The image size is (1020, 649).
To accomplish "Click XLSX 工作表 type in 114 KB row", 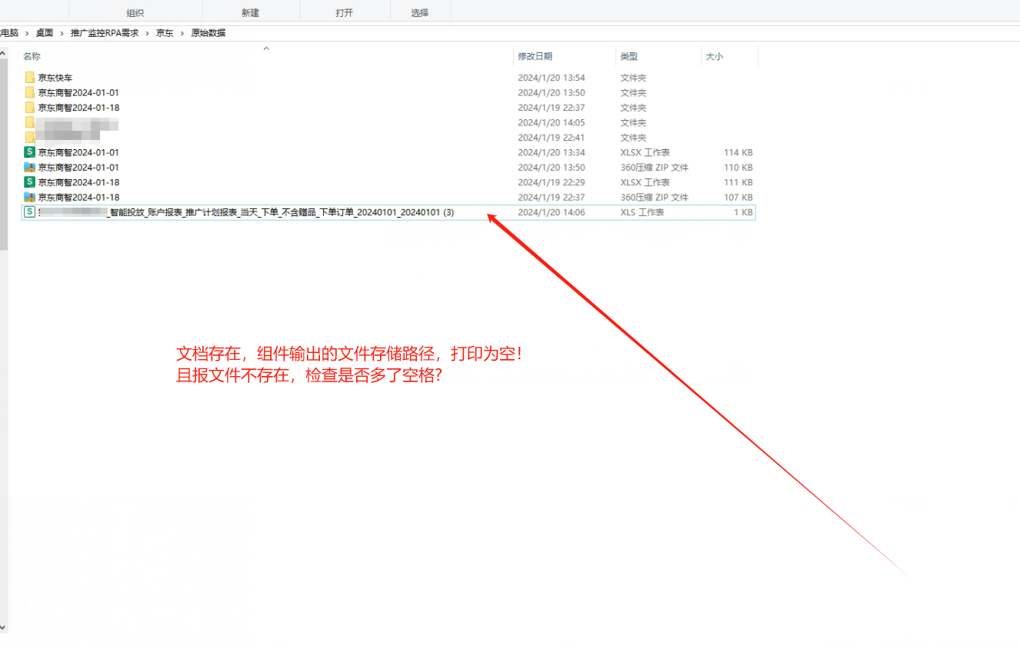I will pos(645,152).
